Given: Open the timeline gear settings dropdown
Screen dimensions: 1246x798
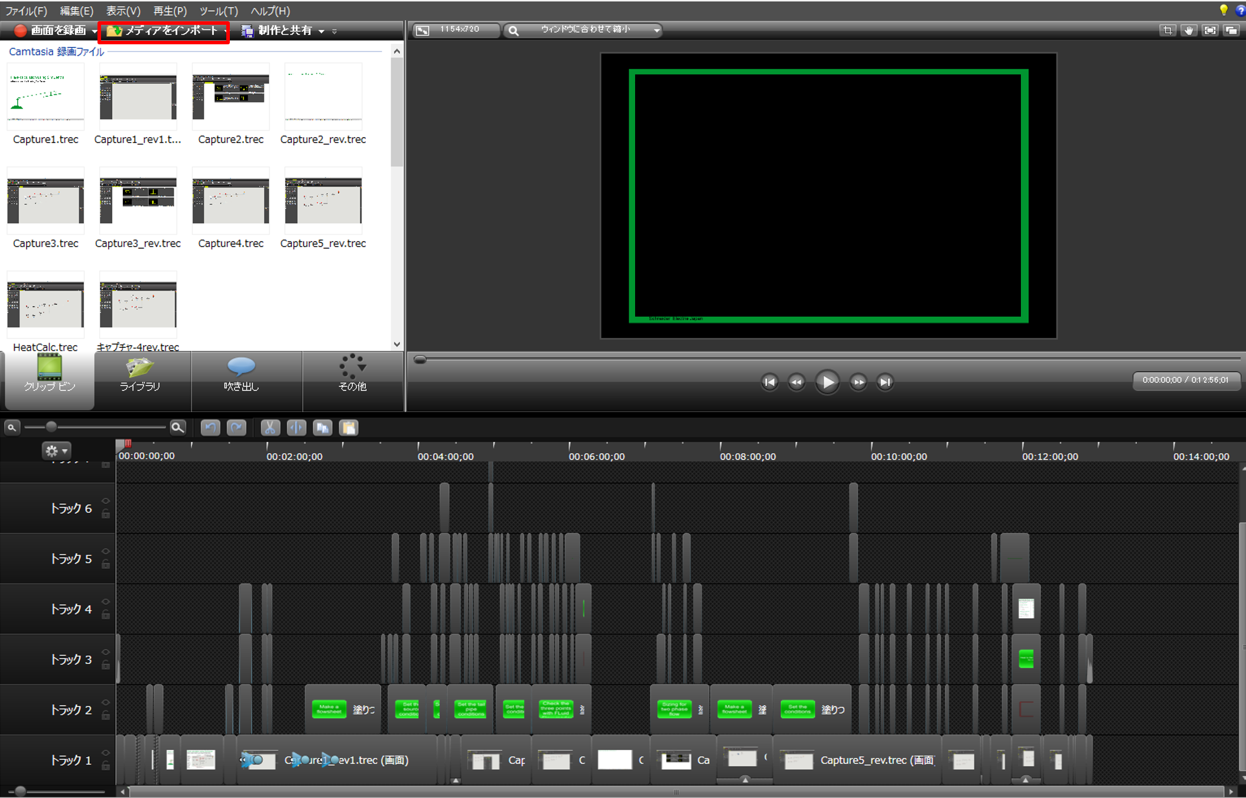Looking at the screenshot, I should pos(57,451).
